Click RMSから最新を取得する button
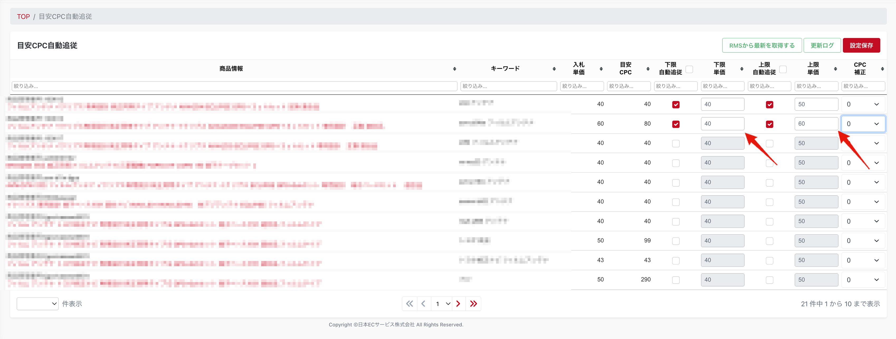Image resolution: width=896 pixels, height=339 pixels. click(761, 46)
